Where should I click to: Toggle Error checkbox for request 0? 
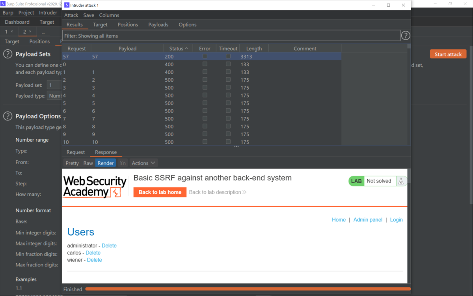[205, 64]
